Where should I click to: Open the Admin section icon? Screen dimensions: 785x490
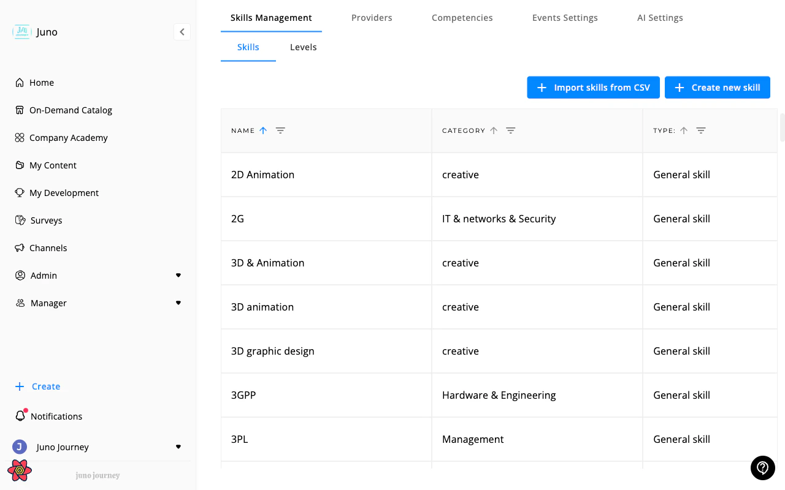pyautogui.click(x=20, y=275)
